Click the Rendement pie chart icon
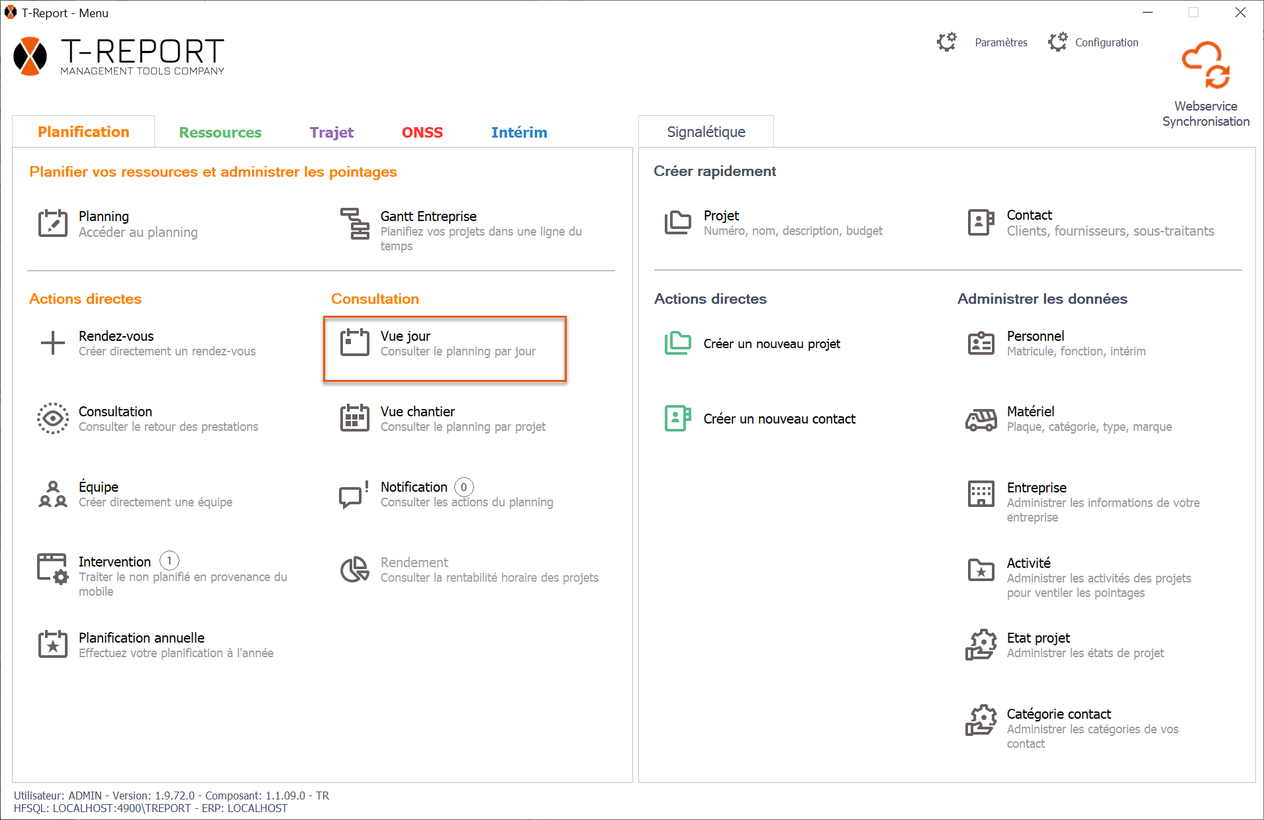Screen dimensions: 1264x820 [355, 569]
